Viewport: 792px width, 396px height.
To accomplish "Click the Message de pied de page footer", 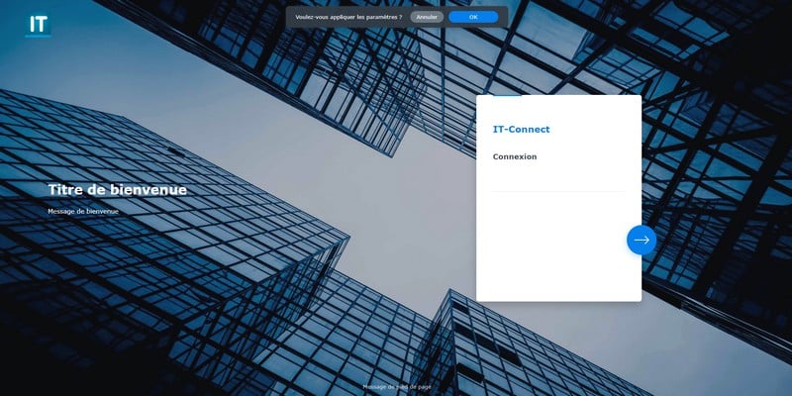I will pyautogui.click(x=397, y=387).
